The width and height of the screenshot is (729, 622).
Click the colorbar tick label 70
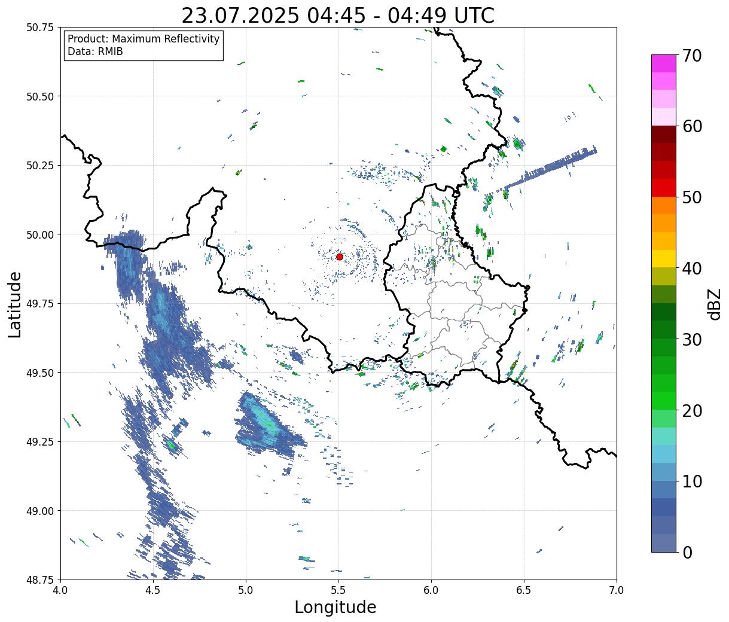[692, 55]
